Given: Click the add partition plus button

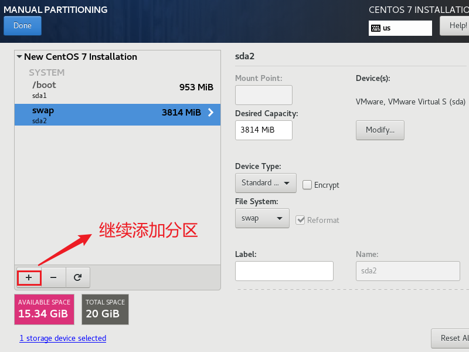Looking at the screenshot, I should tap(29, 277).
